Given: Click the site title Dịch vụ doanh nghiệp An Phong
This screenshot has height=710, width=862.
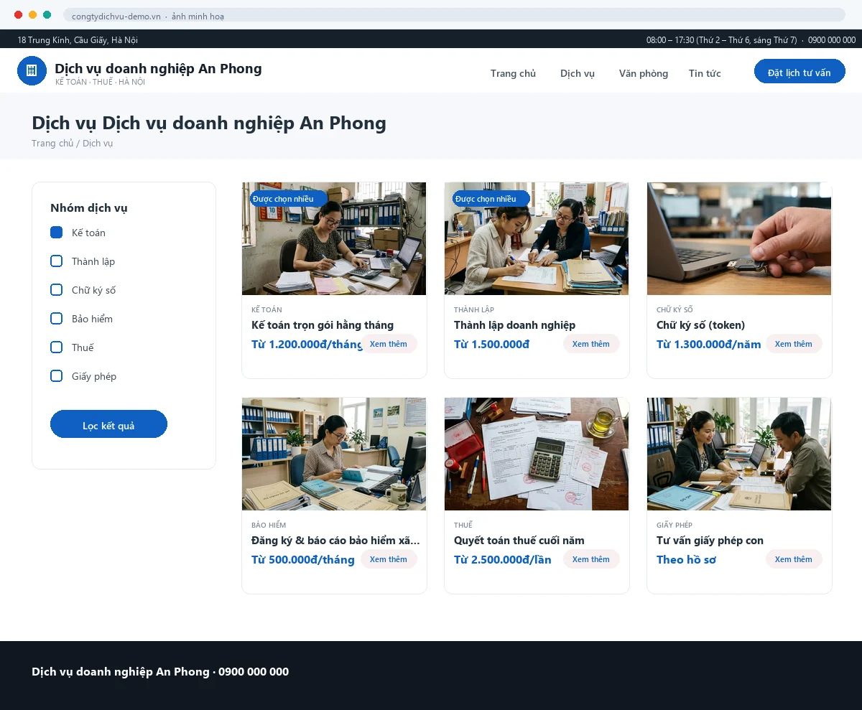Looking at the screenshot, I should (158, 68).
